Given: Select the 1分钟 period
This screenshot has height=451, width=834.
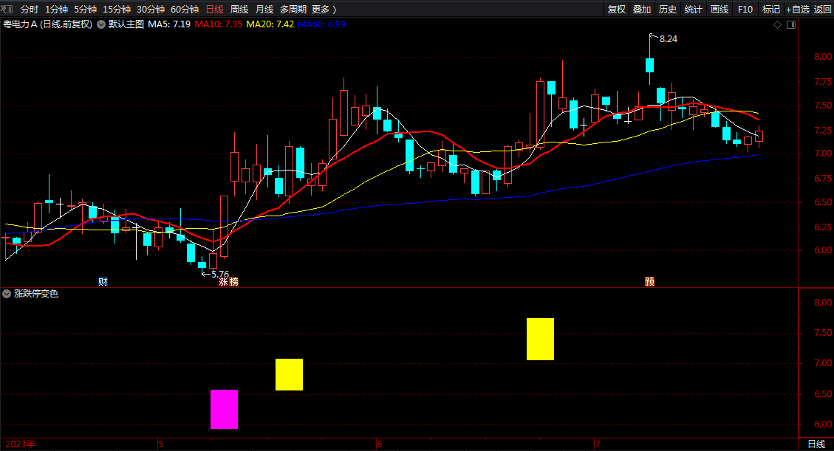Looking at the screenshot, I should [x=56, y=9].
